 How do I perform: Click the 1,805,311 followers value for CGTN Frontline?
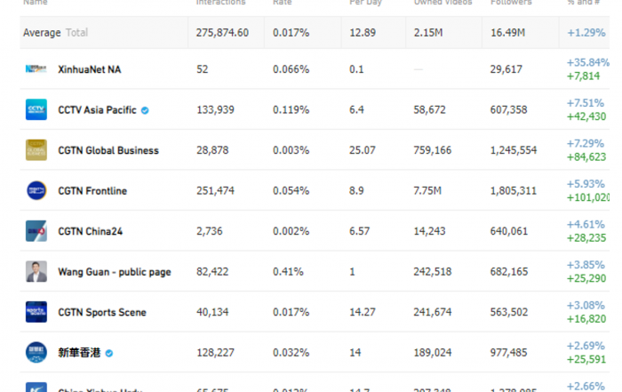(x=514, y=191)
